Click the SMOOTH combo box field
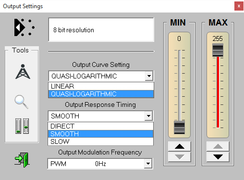Image resolution: width=244 pixels, height=180 pixels. coord(100,116)
